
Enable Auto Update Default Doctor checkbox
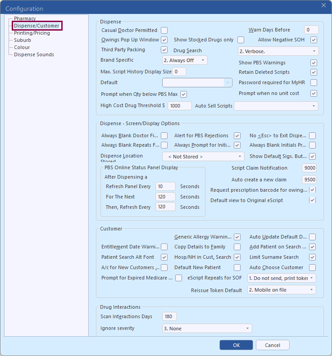(313, 237)
